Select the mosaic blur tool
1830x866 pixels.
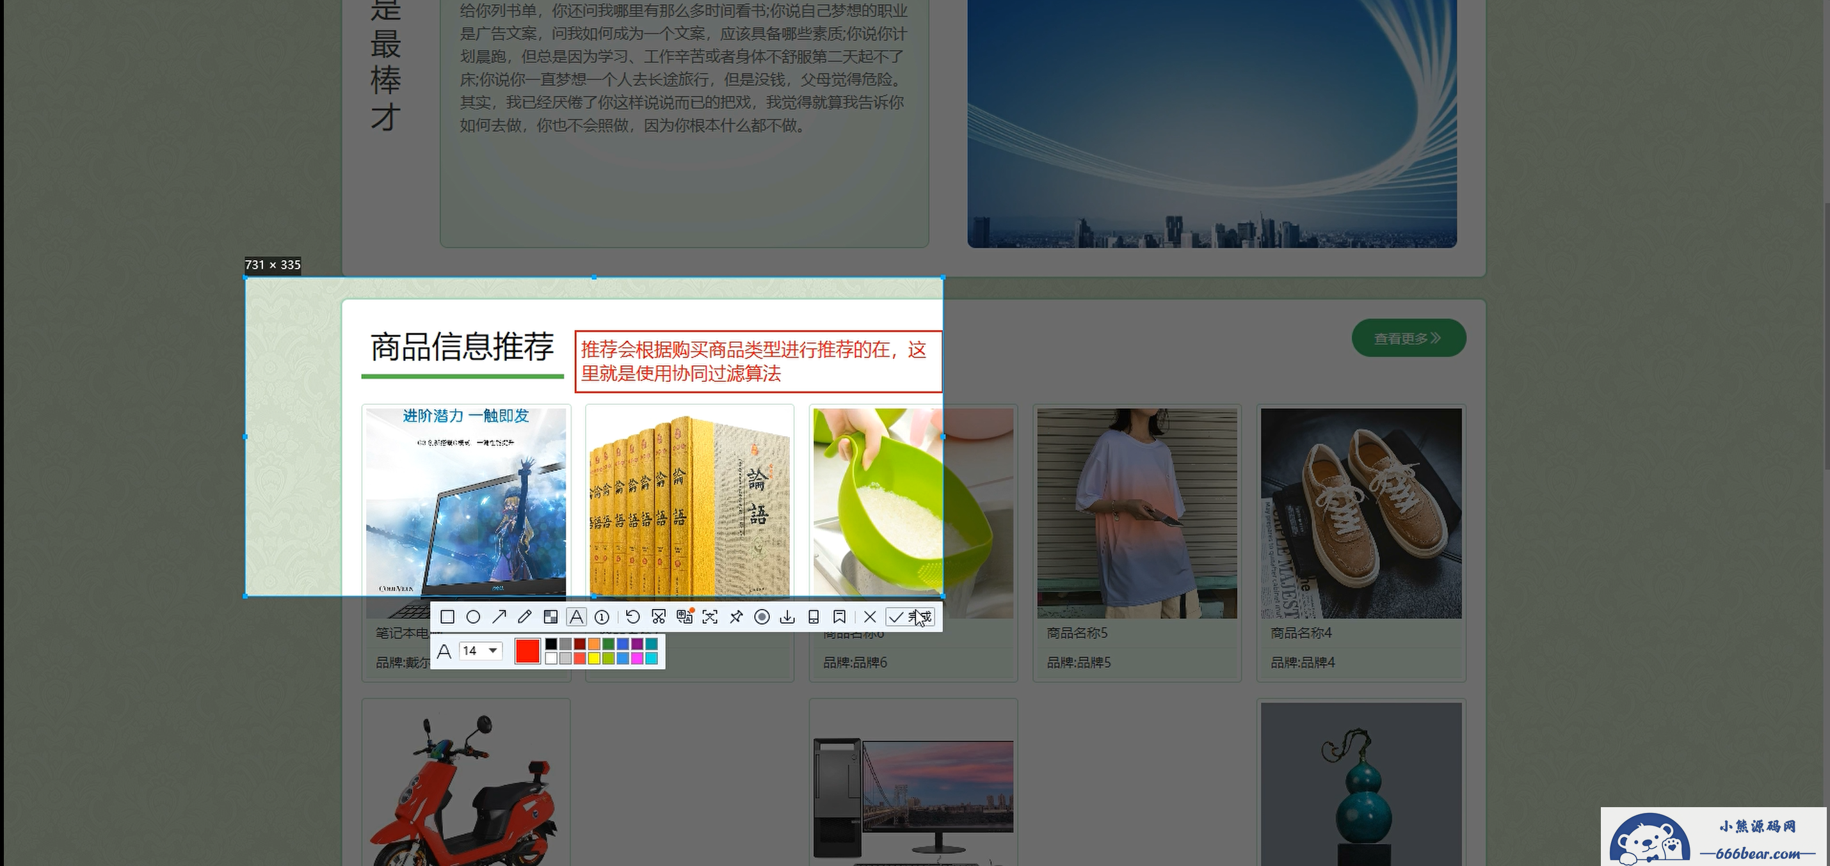click(550, 617)
